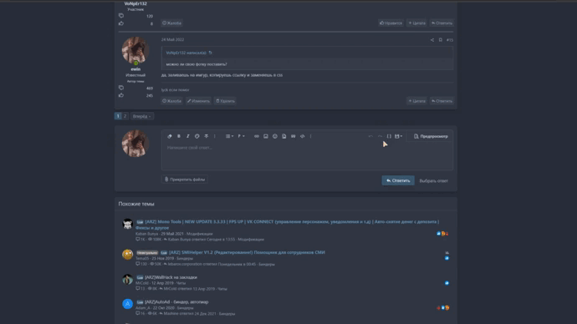Share post #15 via share icon
The width and height of the screenshot is (577, 324).
tap(432, 40)
